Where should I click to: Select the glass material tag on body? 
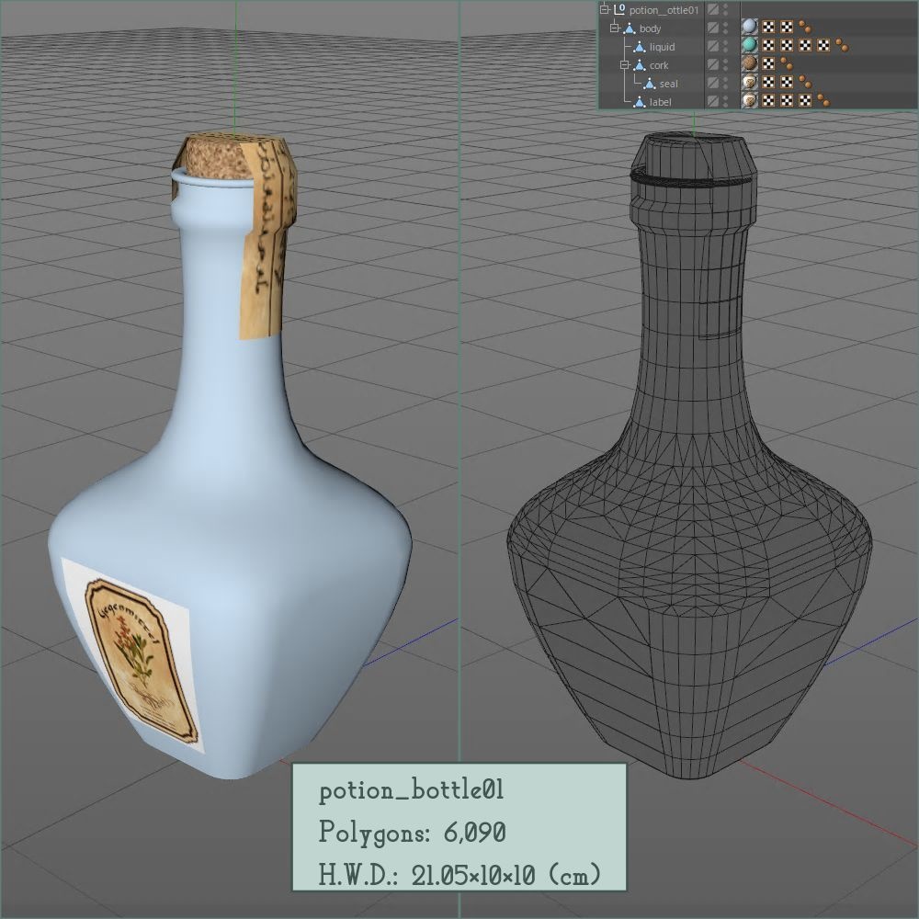coord(750,27)
